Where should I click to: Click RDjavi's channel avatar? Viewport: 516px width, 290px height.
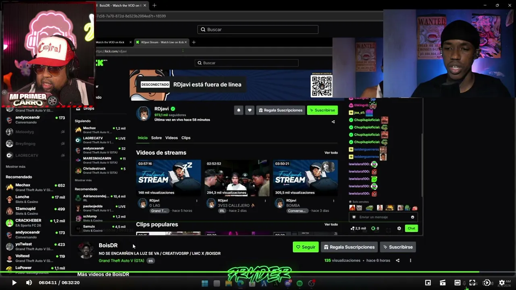pos(144,114)
